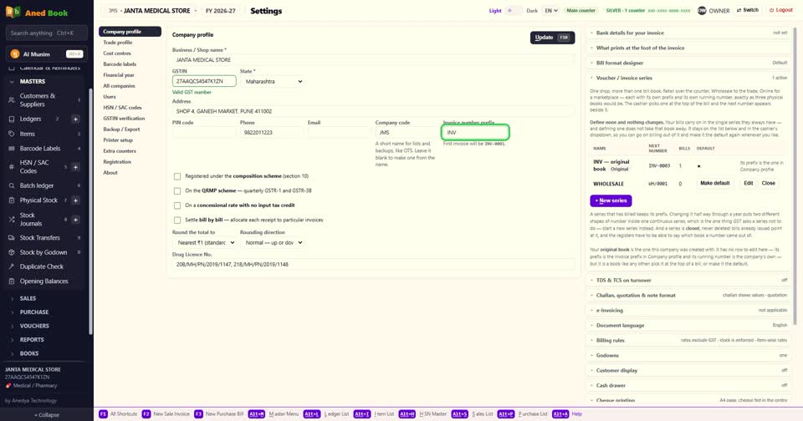The height and width of the screenshot is (421, 803).
Task: Check the Settle bill by bill option
Action: 177,220
